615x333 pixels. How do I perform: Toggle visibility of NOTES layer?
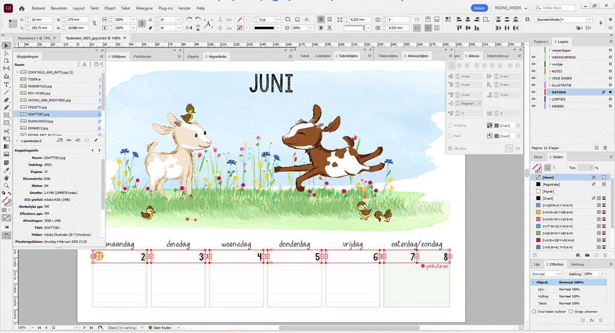click(534, 71)
